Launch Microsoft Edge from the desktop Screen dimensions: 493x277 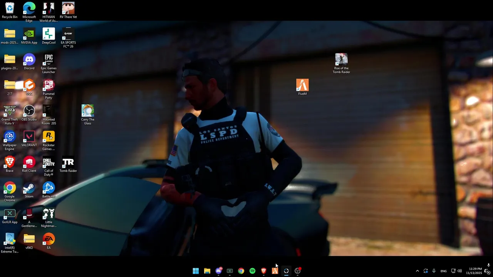[29, 12]
